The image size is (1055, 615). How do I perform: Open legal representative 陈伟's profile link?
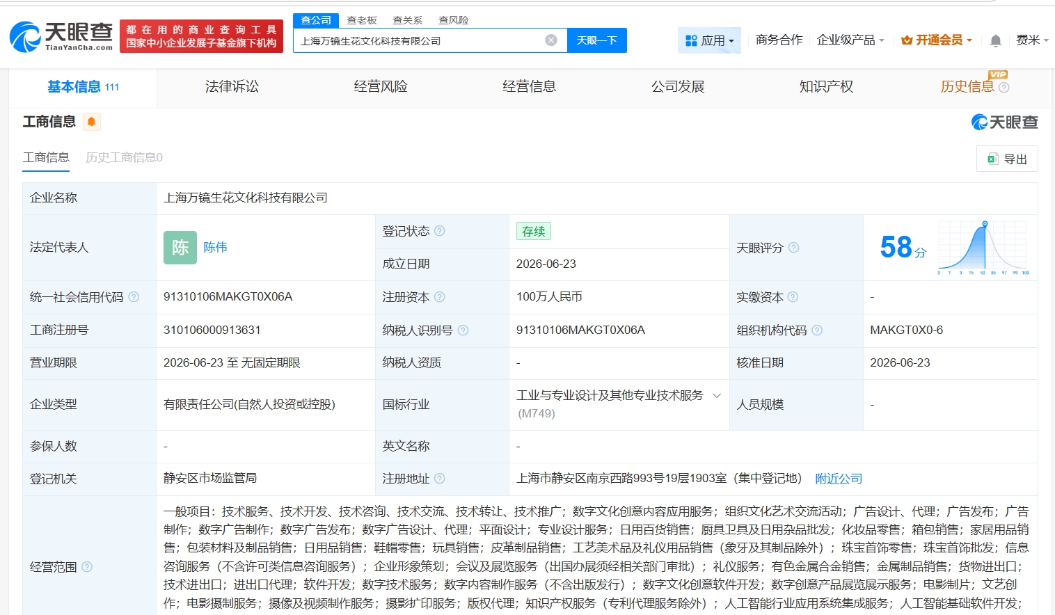coord(215,248)
